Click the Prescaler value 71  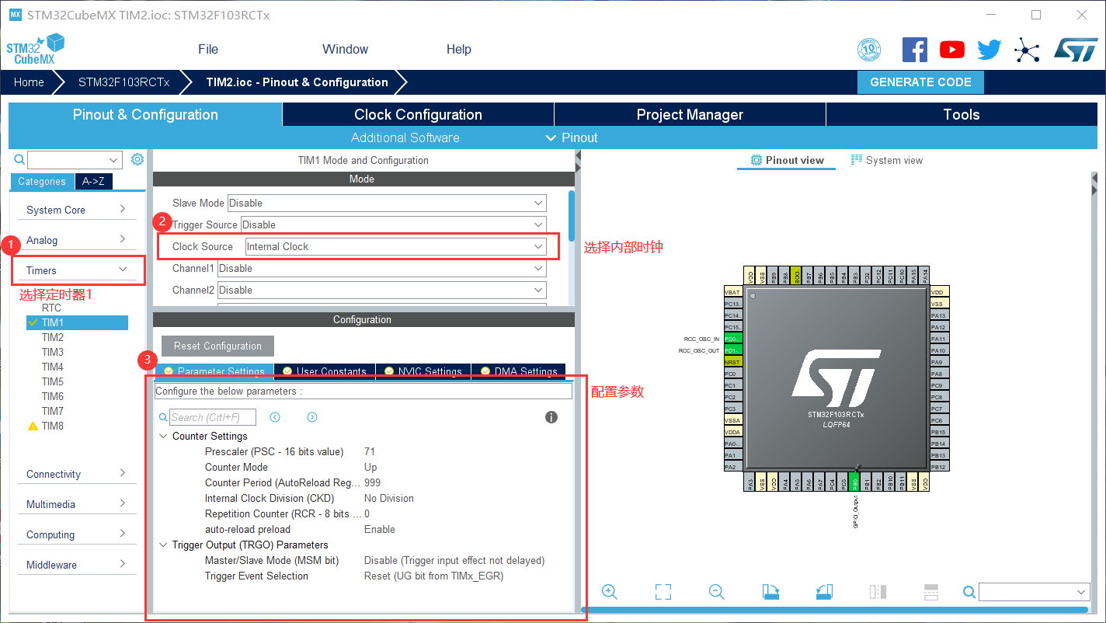[370, 451]
